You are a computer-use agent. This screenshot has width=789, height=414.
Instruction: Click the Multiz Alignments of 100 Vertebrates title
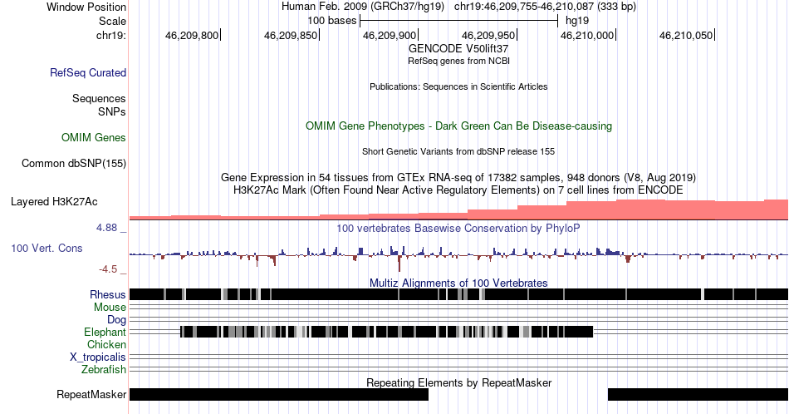(458, 283)
